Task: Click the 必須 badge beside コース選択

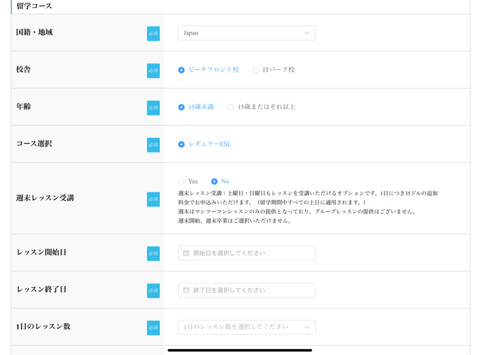Action: [x=153, y=145]
